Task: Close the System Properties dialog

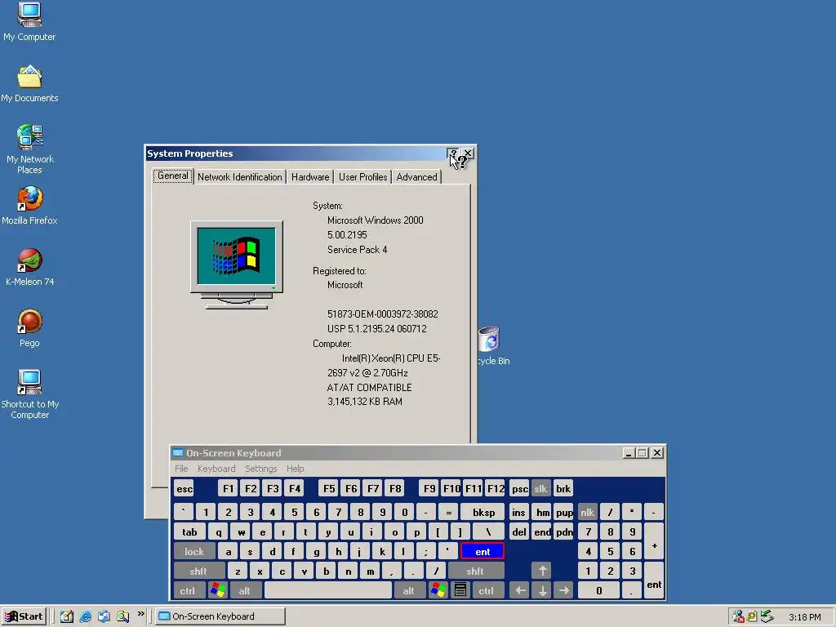Action: coord(468,153)
